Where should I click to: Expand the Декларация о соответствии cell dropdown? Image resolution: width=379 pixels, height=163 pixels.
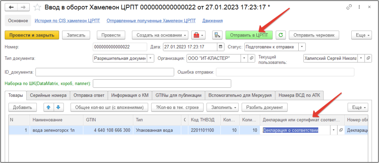(334, 130)
